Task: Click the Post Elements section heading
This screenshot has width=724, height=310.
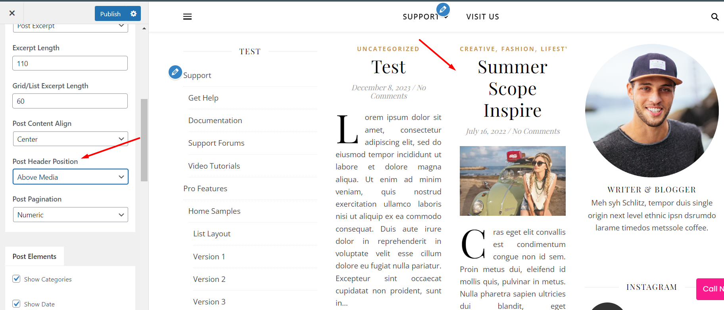Action: point(35,257)
